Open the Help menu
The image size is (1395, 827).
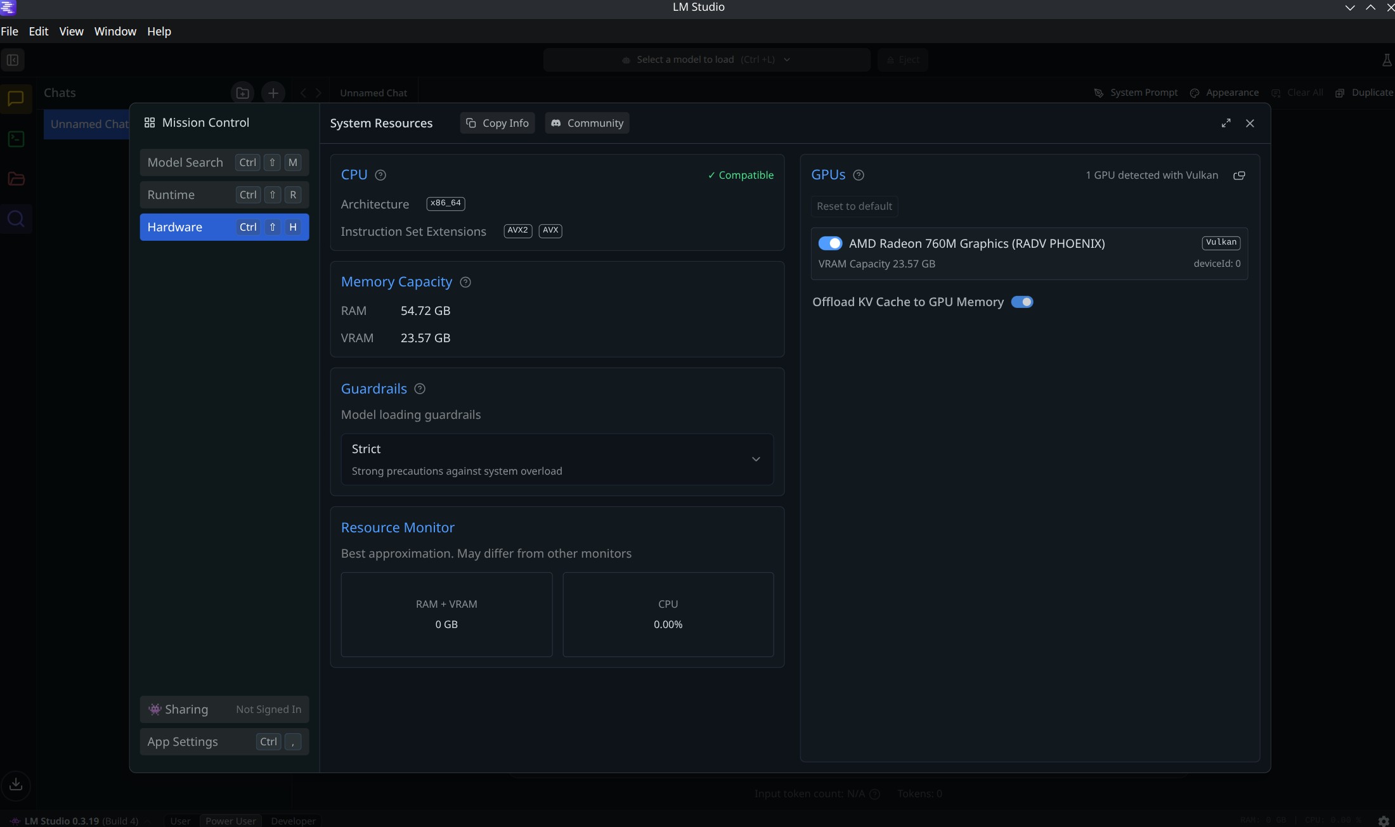click(x=159, y=31)
